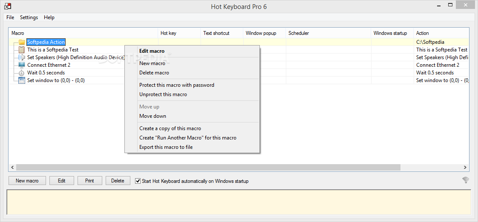Viewport: 478px width, 222px height.
Task: Click inside the yellow description box at bottom
Action: pos(239,202)
